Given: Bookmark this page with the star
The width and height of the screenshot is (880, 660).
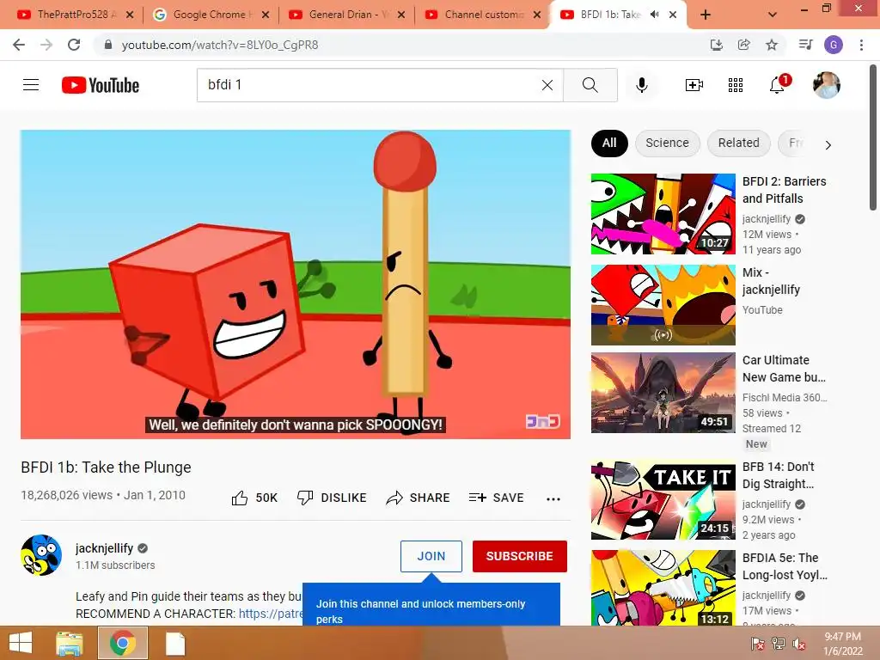Looking at the screenshot, I should tap(772, 45).
